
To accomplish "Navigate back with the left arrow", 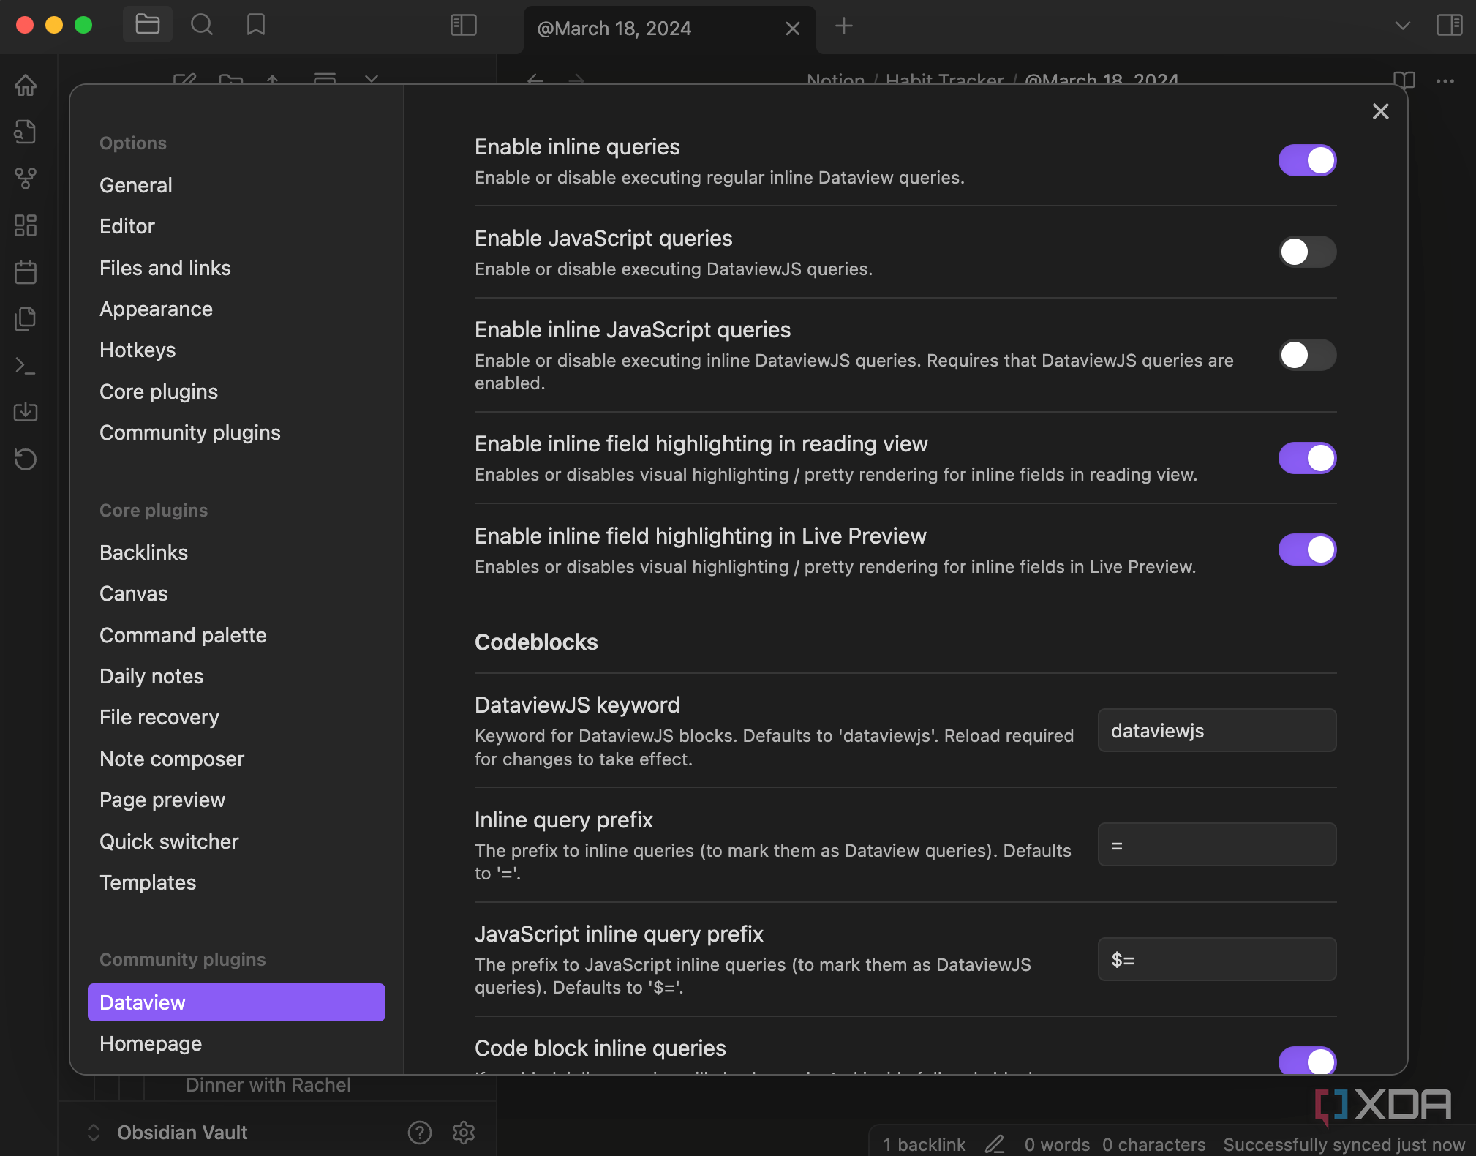I will [535, 79].
